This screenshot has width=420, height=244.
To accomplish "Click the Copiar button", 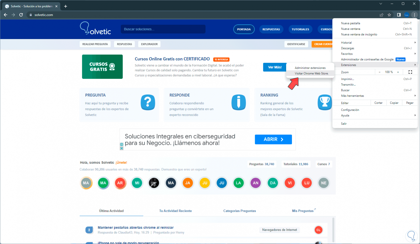I will click(x=394, y=103).
